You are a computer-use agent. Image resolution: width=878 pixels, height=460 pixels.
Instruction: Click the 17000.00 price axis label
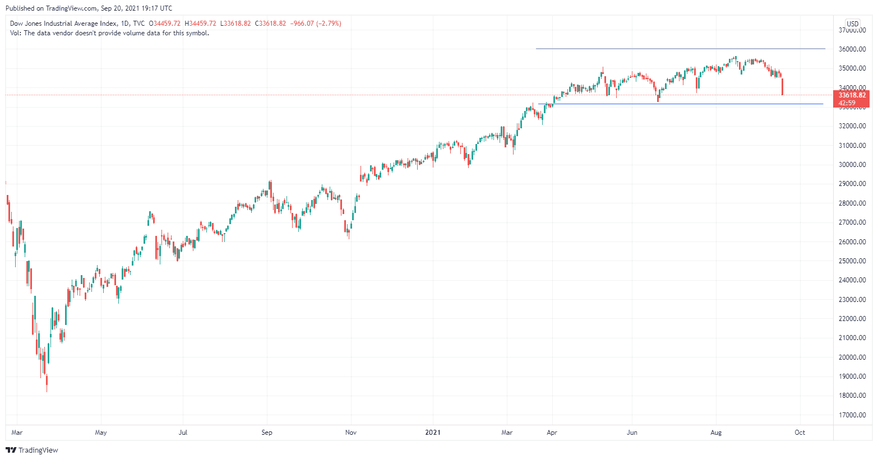point(852,415)
